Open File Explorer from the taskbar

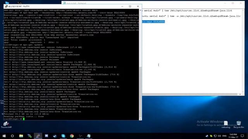(21, 136)
